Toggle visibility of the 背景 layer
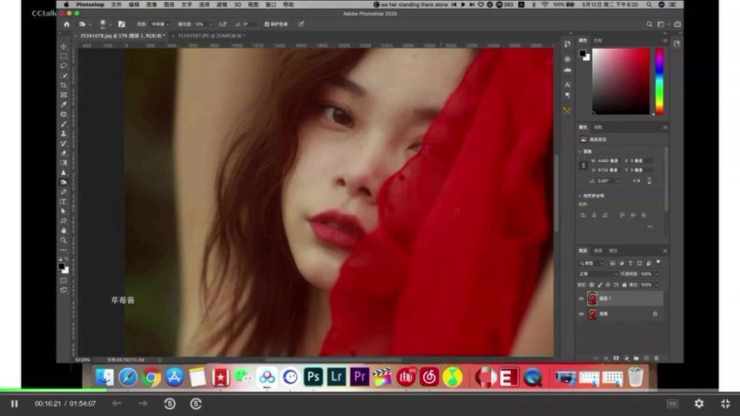740x416 pixels. [x=582, y=312]
